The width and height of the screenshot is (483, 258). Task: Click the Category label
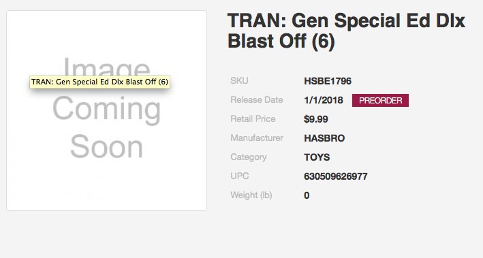249,157
